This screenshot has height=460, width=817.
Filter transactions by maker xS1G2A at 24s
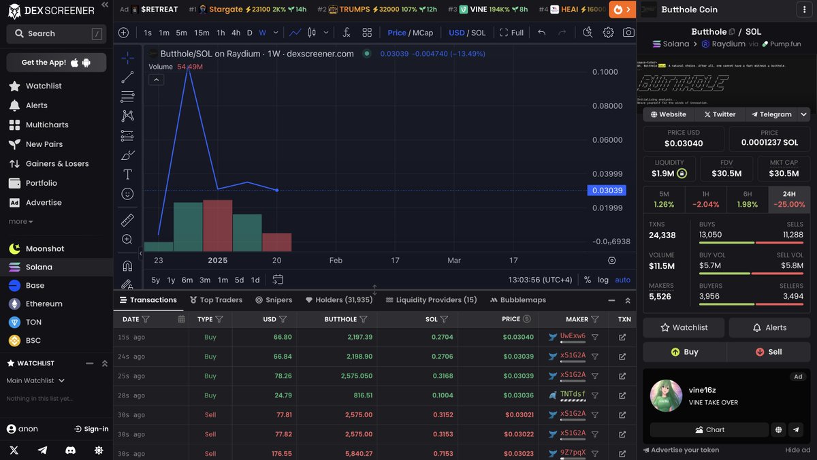(x=594, y=357)
